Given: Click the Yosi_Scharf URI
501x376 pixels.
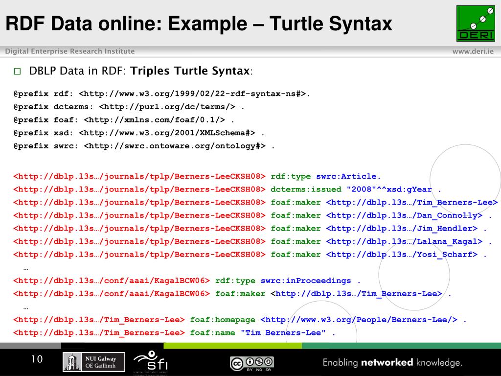Looking at the screenshot, I should click(x=402, y=255).
